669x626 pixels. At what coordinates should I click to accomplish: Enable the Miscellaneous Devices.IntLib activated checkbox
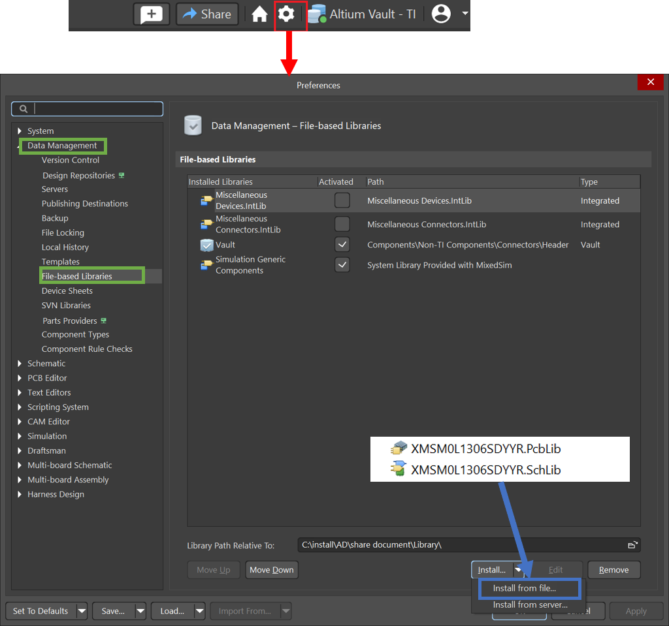342,200
